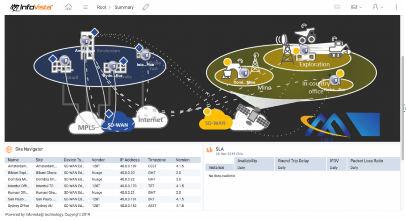Sort by Name column header
406x221 pixels.
tap(13, 160)
